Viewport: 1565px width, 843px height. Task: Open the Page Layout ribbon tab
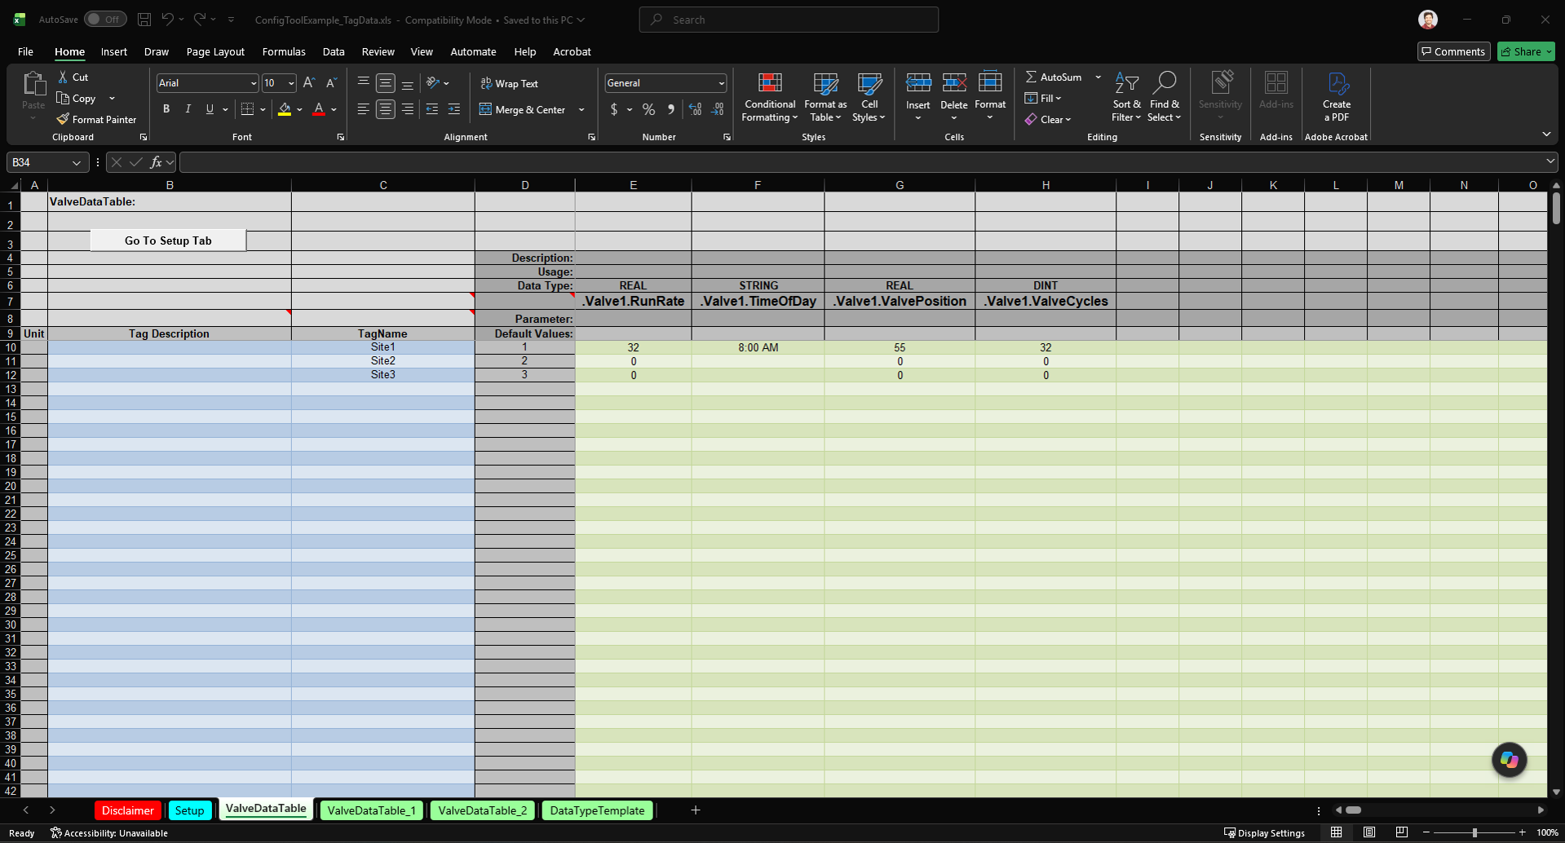click(215, 51)
